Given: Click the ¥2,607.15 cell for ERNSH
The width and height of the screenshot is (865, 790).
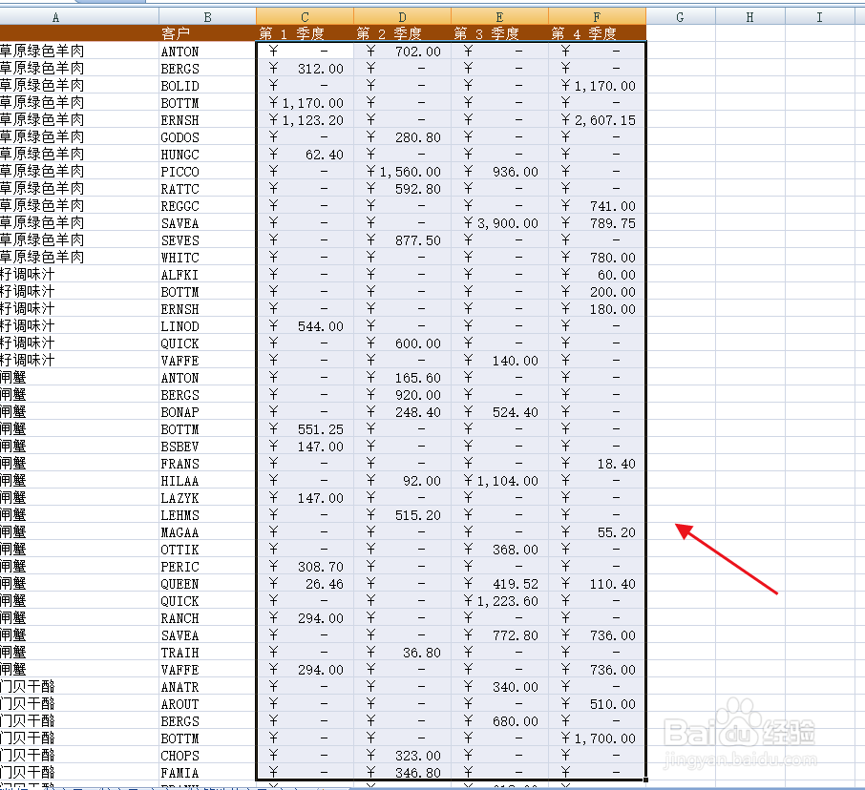Looking at the screenshot, I should coord(597,119).
